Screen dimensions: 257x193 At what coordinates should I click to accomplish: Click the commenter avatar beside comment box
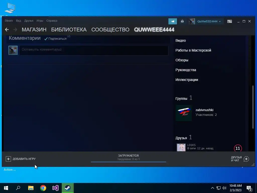pos(13,50)
